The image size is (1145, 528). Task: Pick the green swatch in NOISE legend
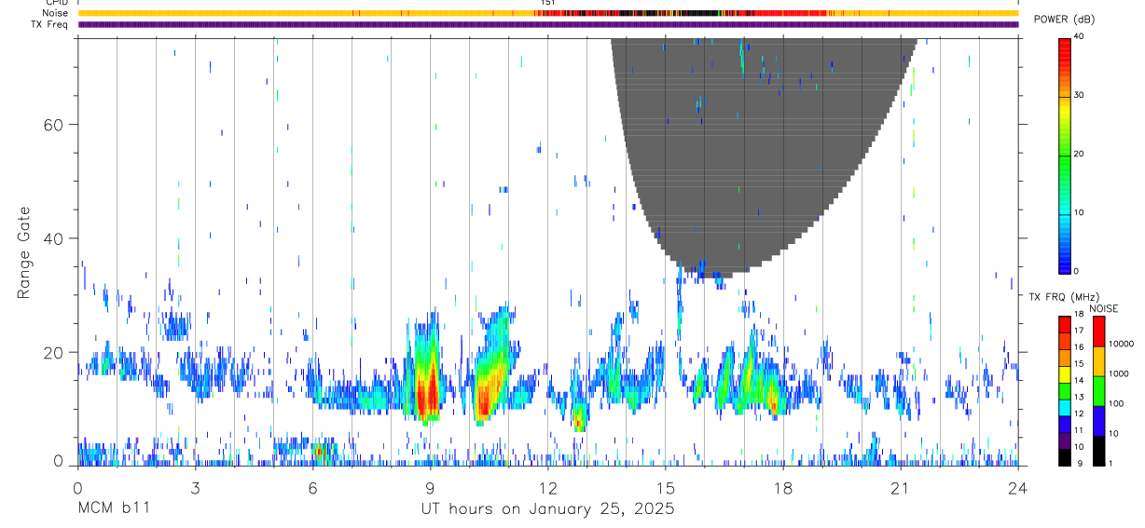click(1098, 390)
